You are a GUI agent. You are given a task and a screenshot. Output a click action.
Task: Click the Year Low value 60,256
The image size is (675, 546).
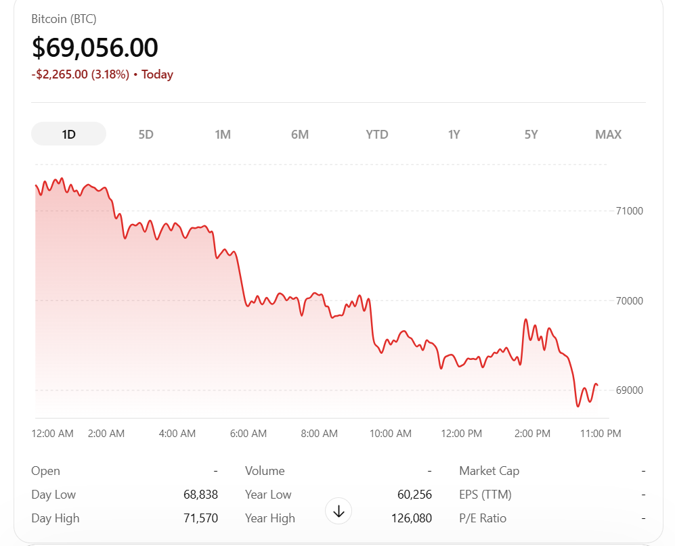tap(414, 495)
